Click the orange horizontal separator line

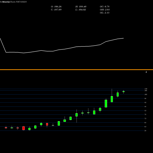(76, 70)
